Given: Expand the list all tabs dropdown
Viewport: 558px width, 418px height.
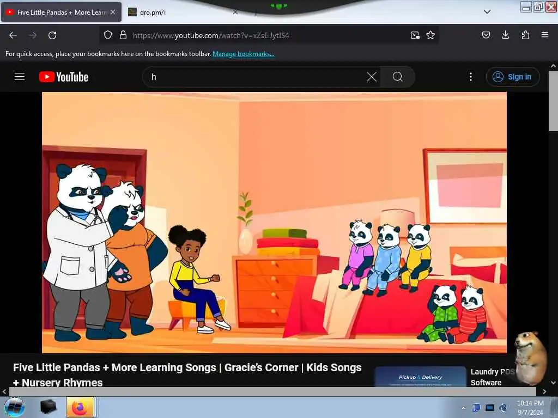Looking at the screenshot, I should point(487,12).
